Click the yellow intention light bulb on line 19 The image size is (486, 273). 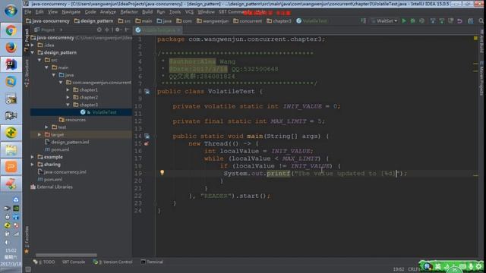click(162, 173)
